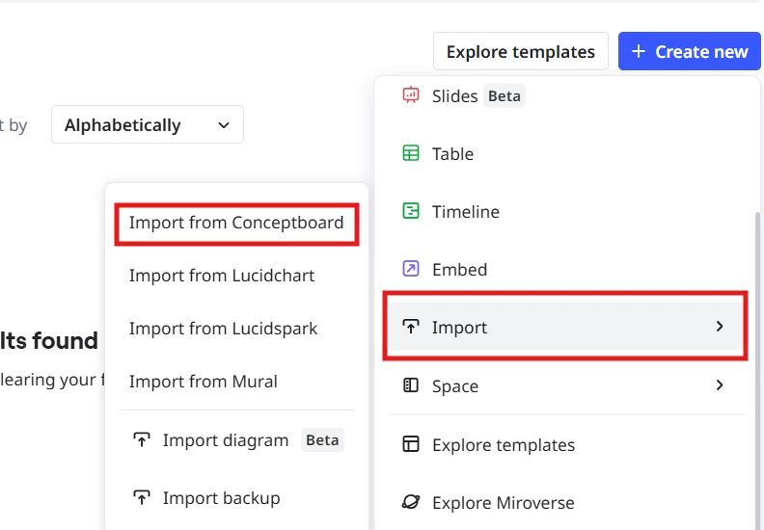Screen dimensions: 764x530
Task: Expand the Import submenu chevron
Action: click(x=720, y=327)
